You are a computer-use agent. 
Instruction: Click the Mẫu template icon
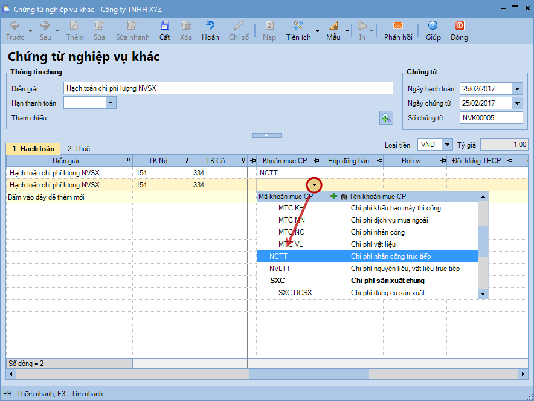tap(333, 26)
